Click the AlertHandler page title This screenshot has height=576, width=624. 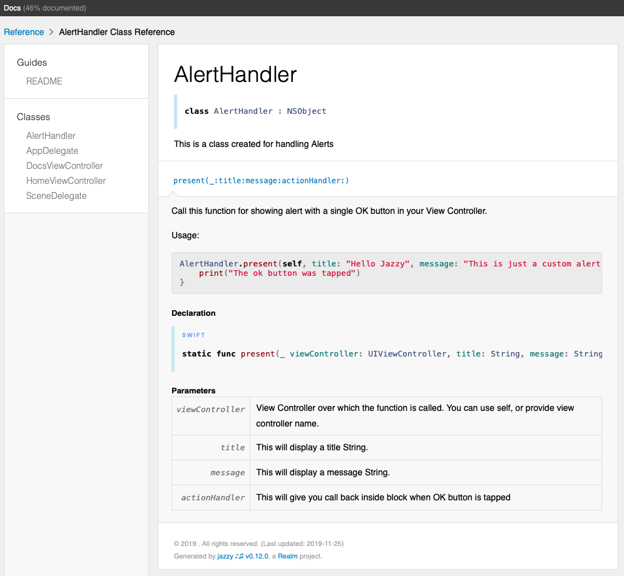235,74
